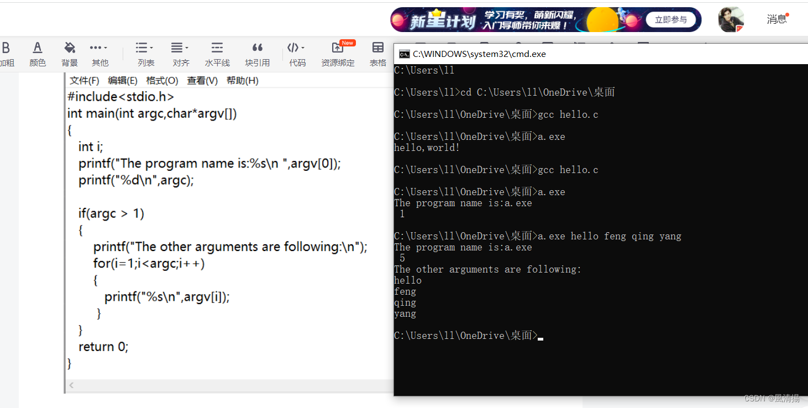This screenshot has height=408, width=808.
Task: Click the last cmd prompt with cursor
Action: [469, 336]
